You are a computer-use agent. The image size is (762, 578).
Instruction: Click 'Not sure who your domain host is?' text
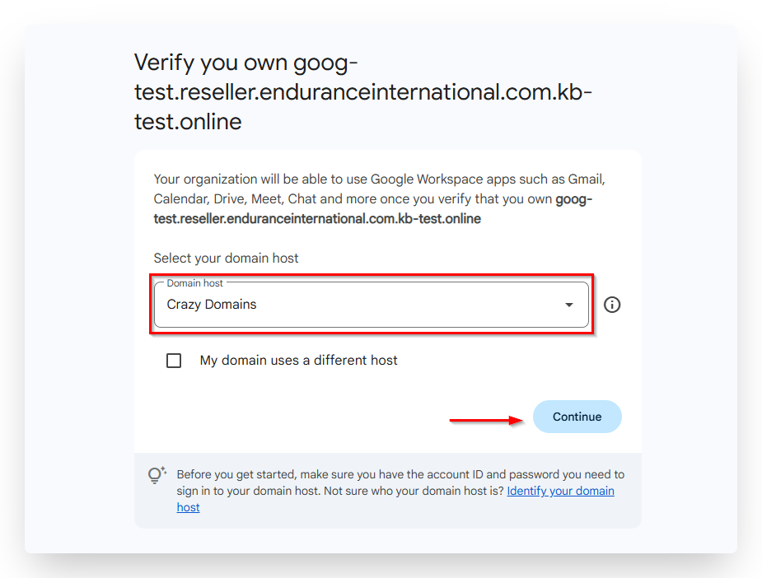pos(414,491)
